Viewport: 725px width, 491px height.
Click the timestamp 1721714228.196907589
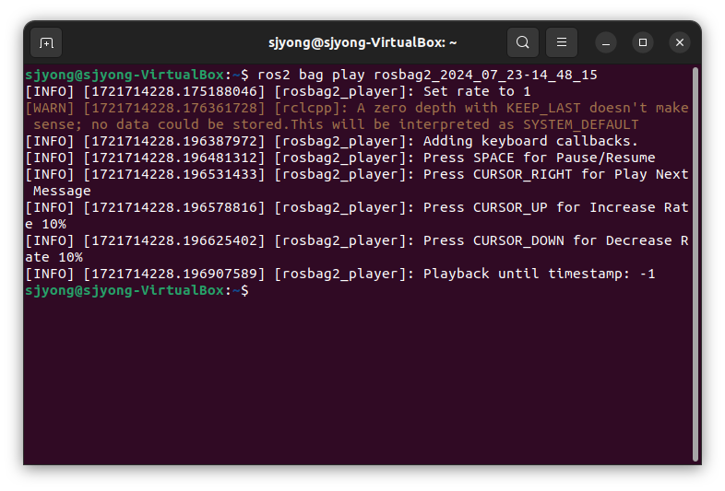pyautogui.click(x=174, y=274)
